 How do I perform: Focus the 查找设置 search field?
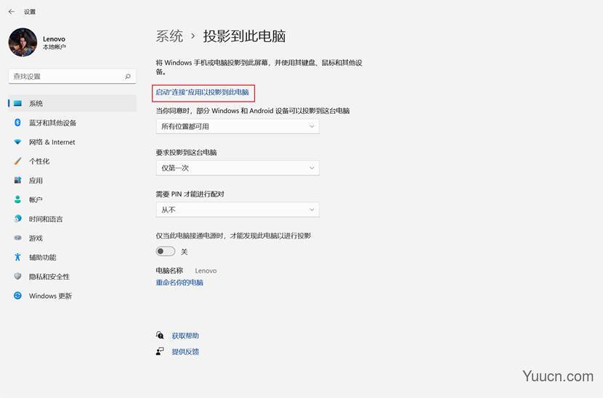72,76
